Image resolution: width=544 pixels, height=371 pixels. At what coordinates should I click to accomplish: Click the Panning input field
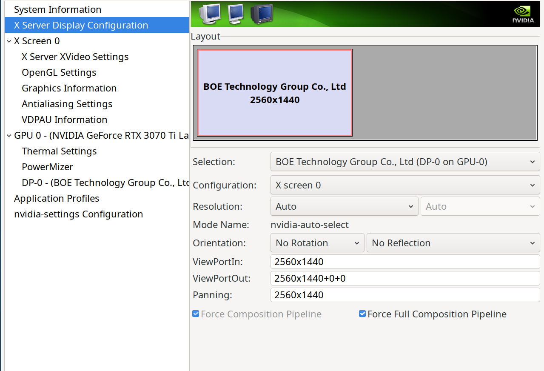click(x=405, y=295)
